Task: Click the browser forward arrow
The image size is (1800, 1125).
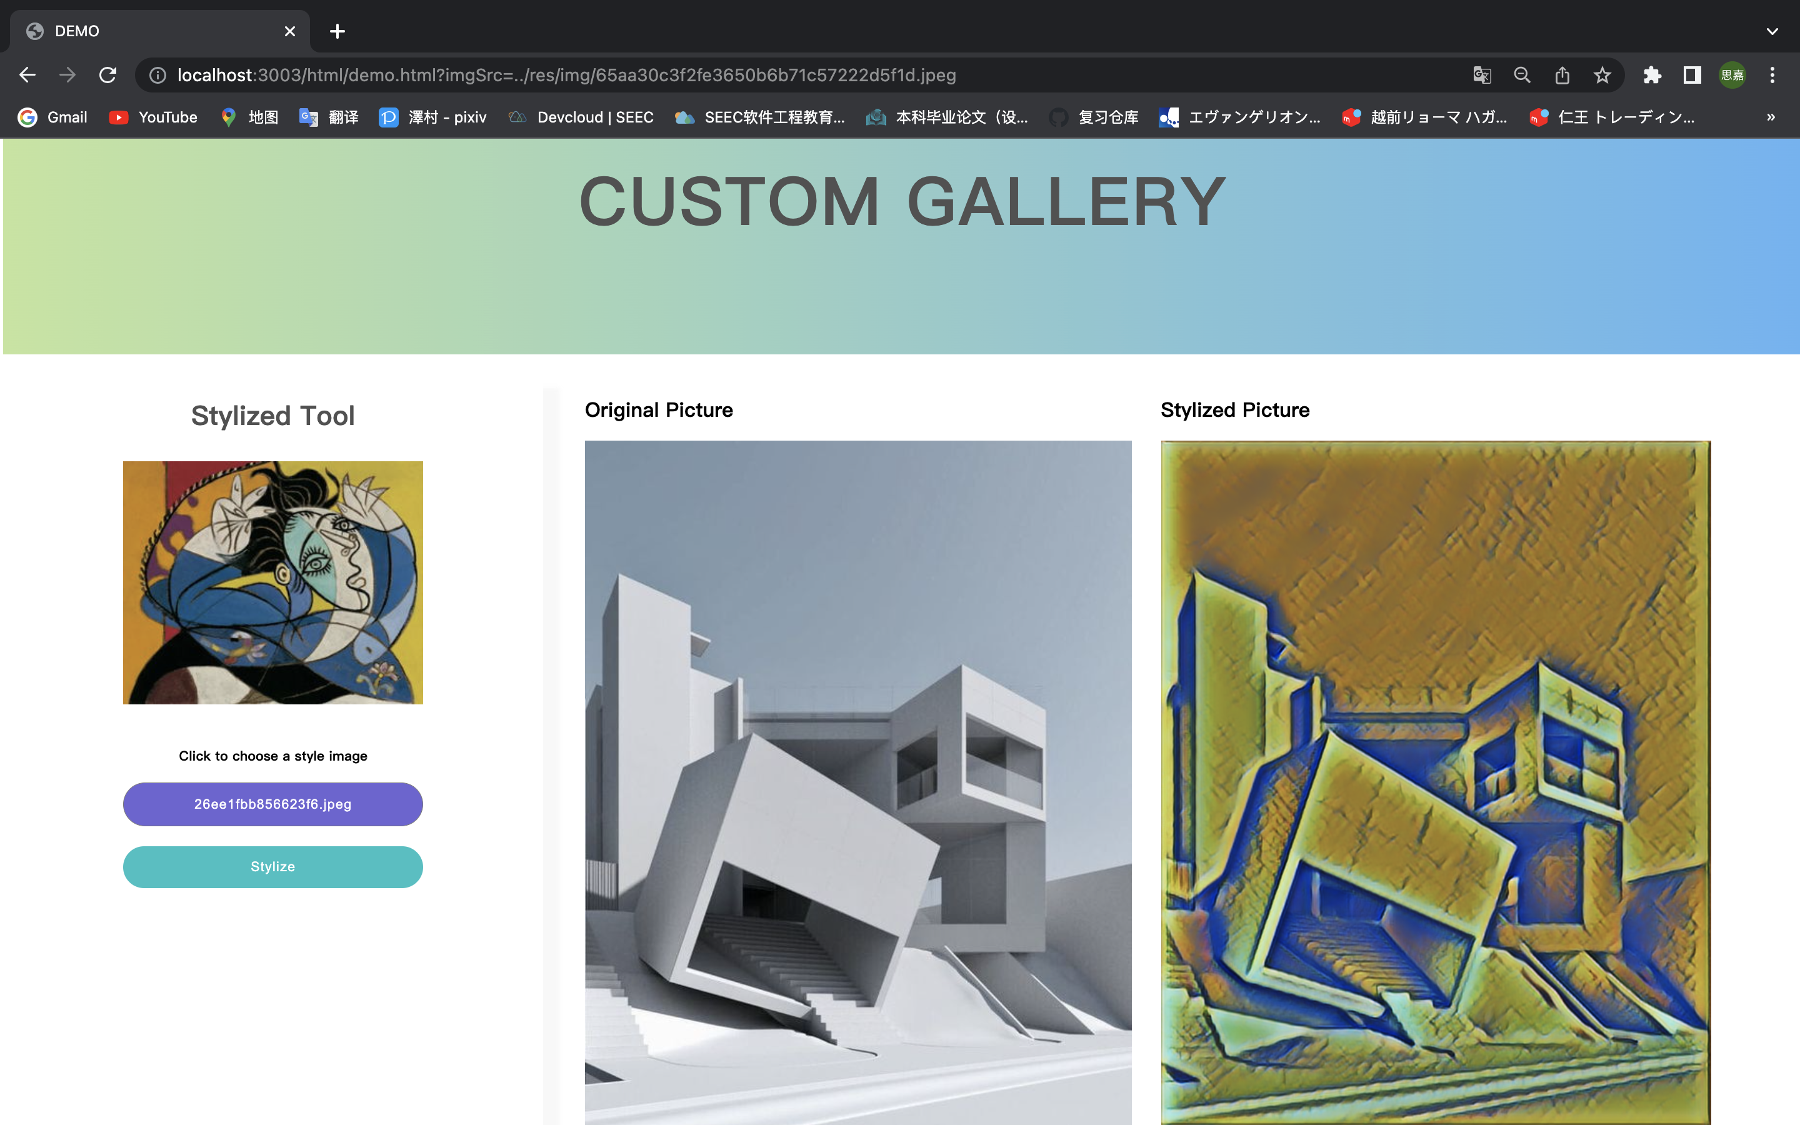Action: point(67,75)
